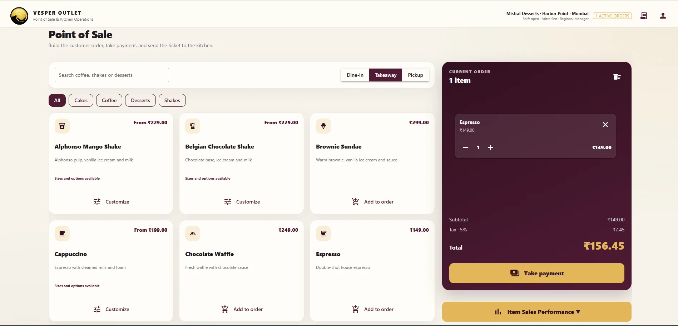Click the ₹249.00 Chocolate Waffle price
Image resolution: width=678 pixels, height=326 pixels.
point(288,230)
